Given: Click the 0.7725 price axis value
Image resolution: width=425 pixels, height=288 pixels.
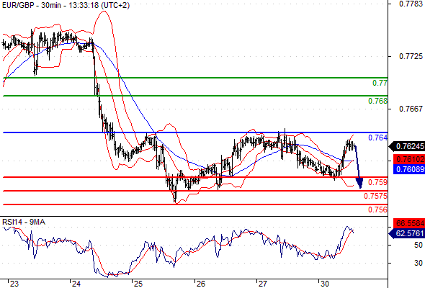Looking at the screenshot, I should 411,56.
